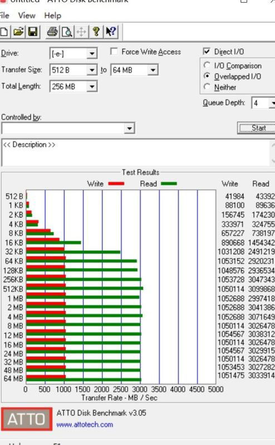Image resolution: width=275 pixels, height=445 pixels.
Task: Click the Open folder toolbar icon
Action: pos(18,32)
